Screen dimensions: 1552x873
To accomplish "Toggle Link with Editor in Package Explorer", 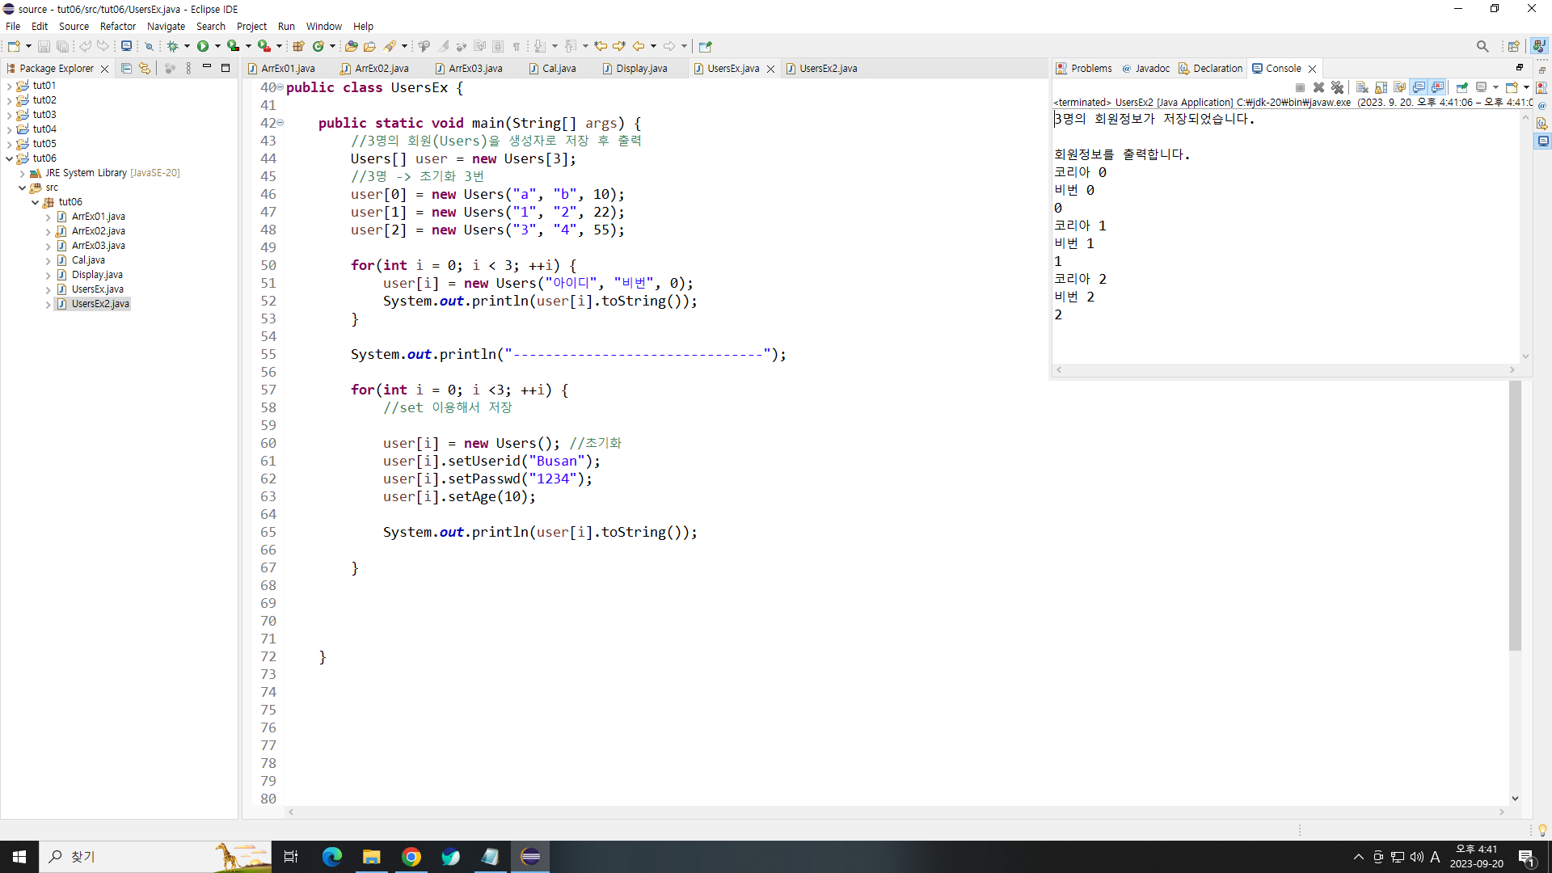I will 145,69.
